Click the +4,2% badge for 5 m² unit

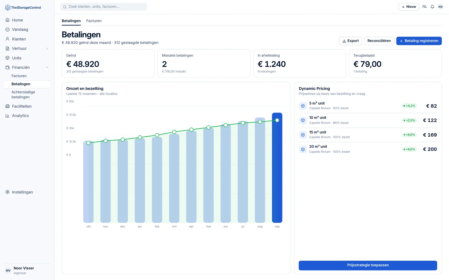409,106
